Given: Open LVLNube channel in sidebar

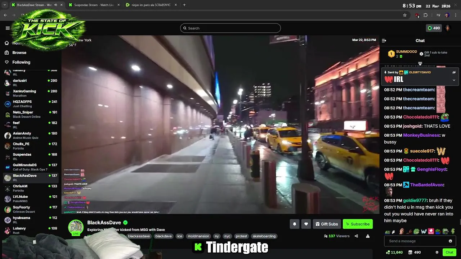Looking at the screenshot, I should (x=31, y=199).
